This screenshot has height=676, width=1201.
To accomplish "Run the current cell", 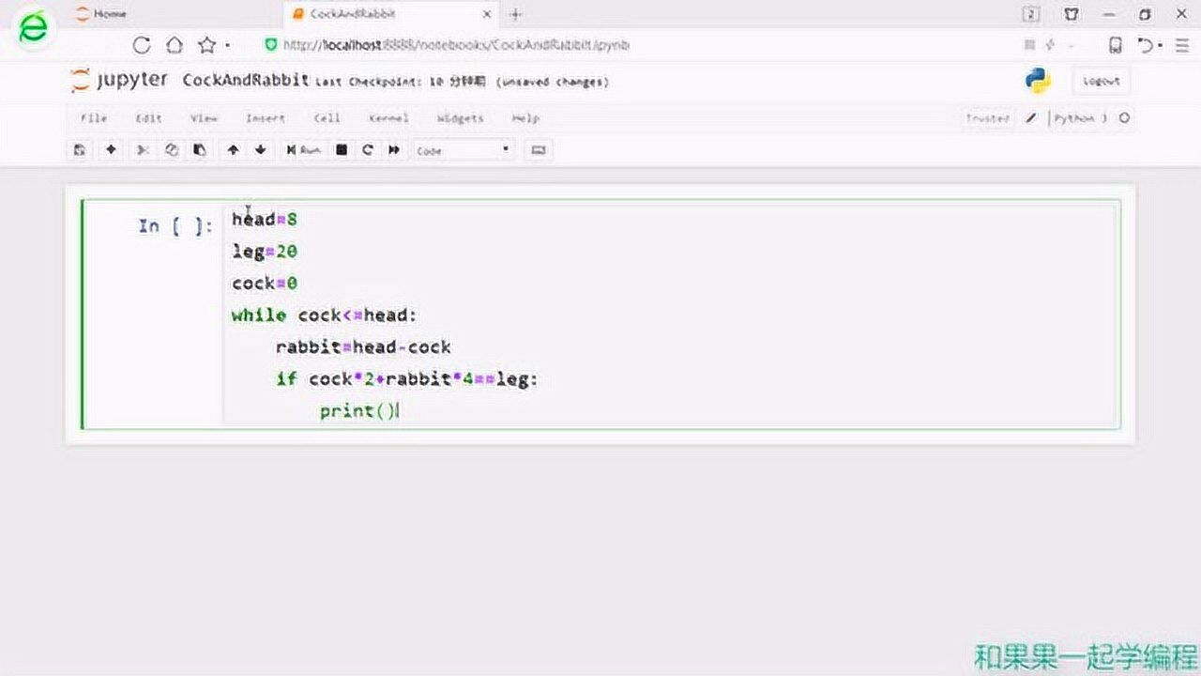I will [x=303, y=150].
